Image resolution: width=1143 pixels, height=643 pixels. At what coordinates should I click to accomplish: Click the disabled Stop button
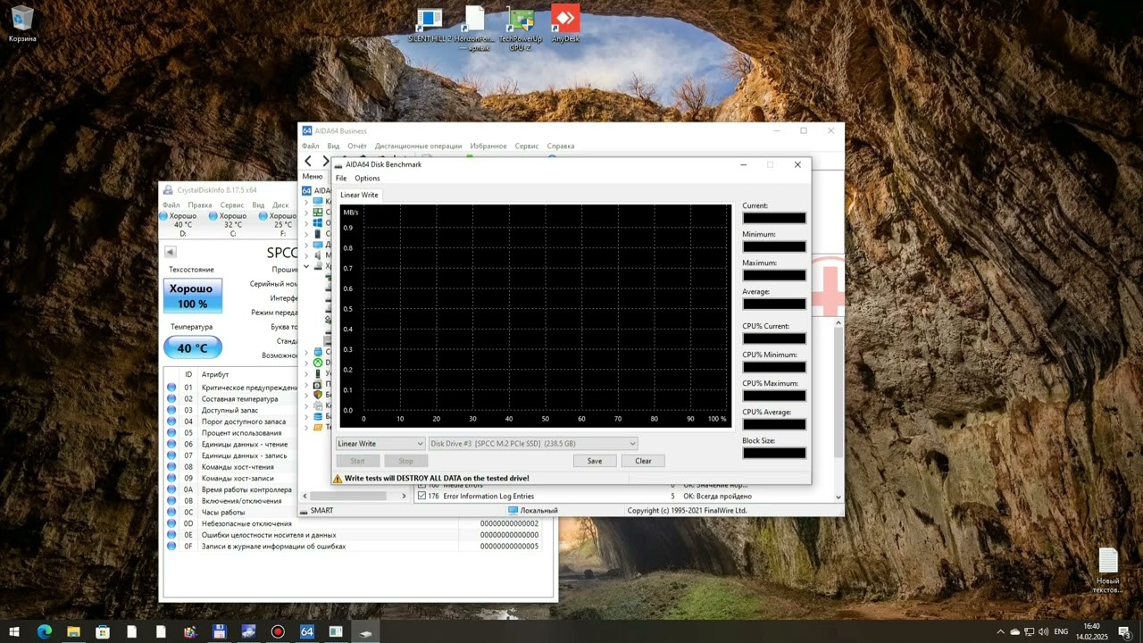(405, 461)
